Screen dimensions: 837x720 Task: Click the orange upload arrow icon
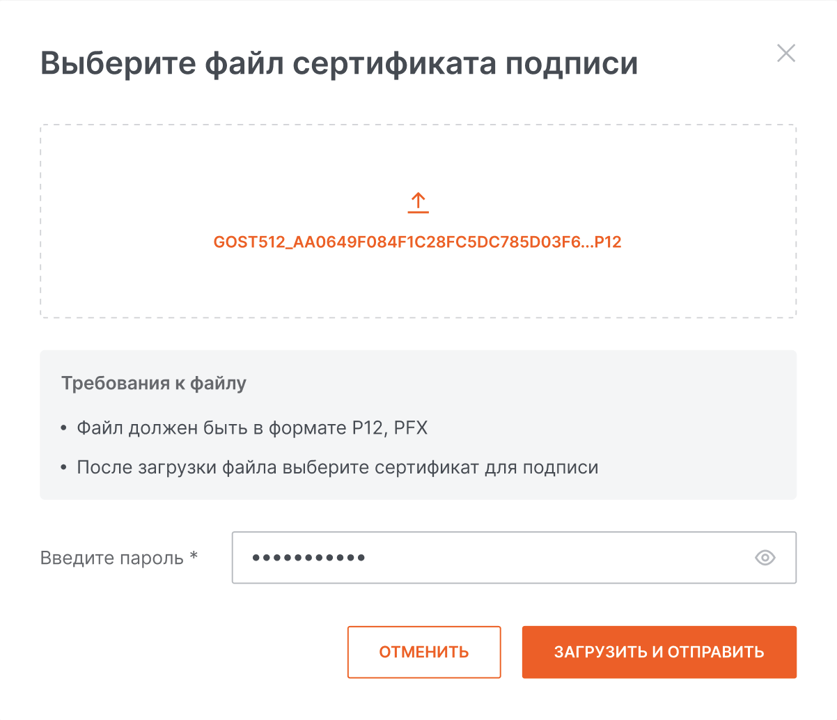click(x=418, y=203)
